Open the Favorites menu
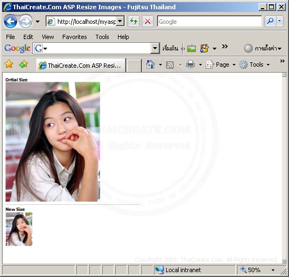289x277 pixels. 75,37
